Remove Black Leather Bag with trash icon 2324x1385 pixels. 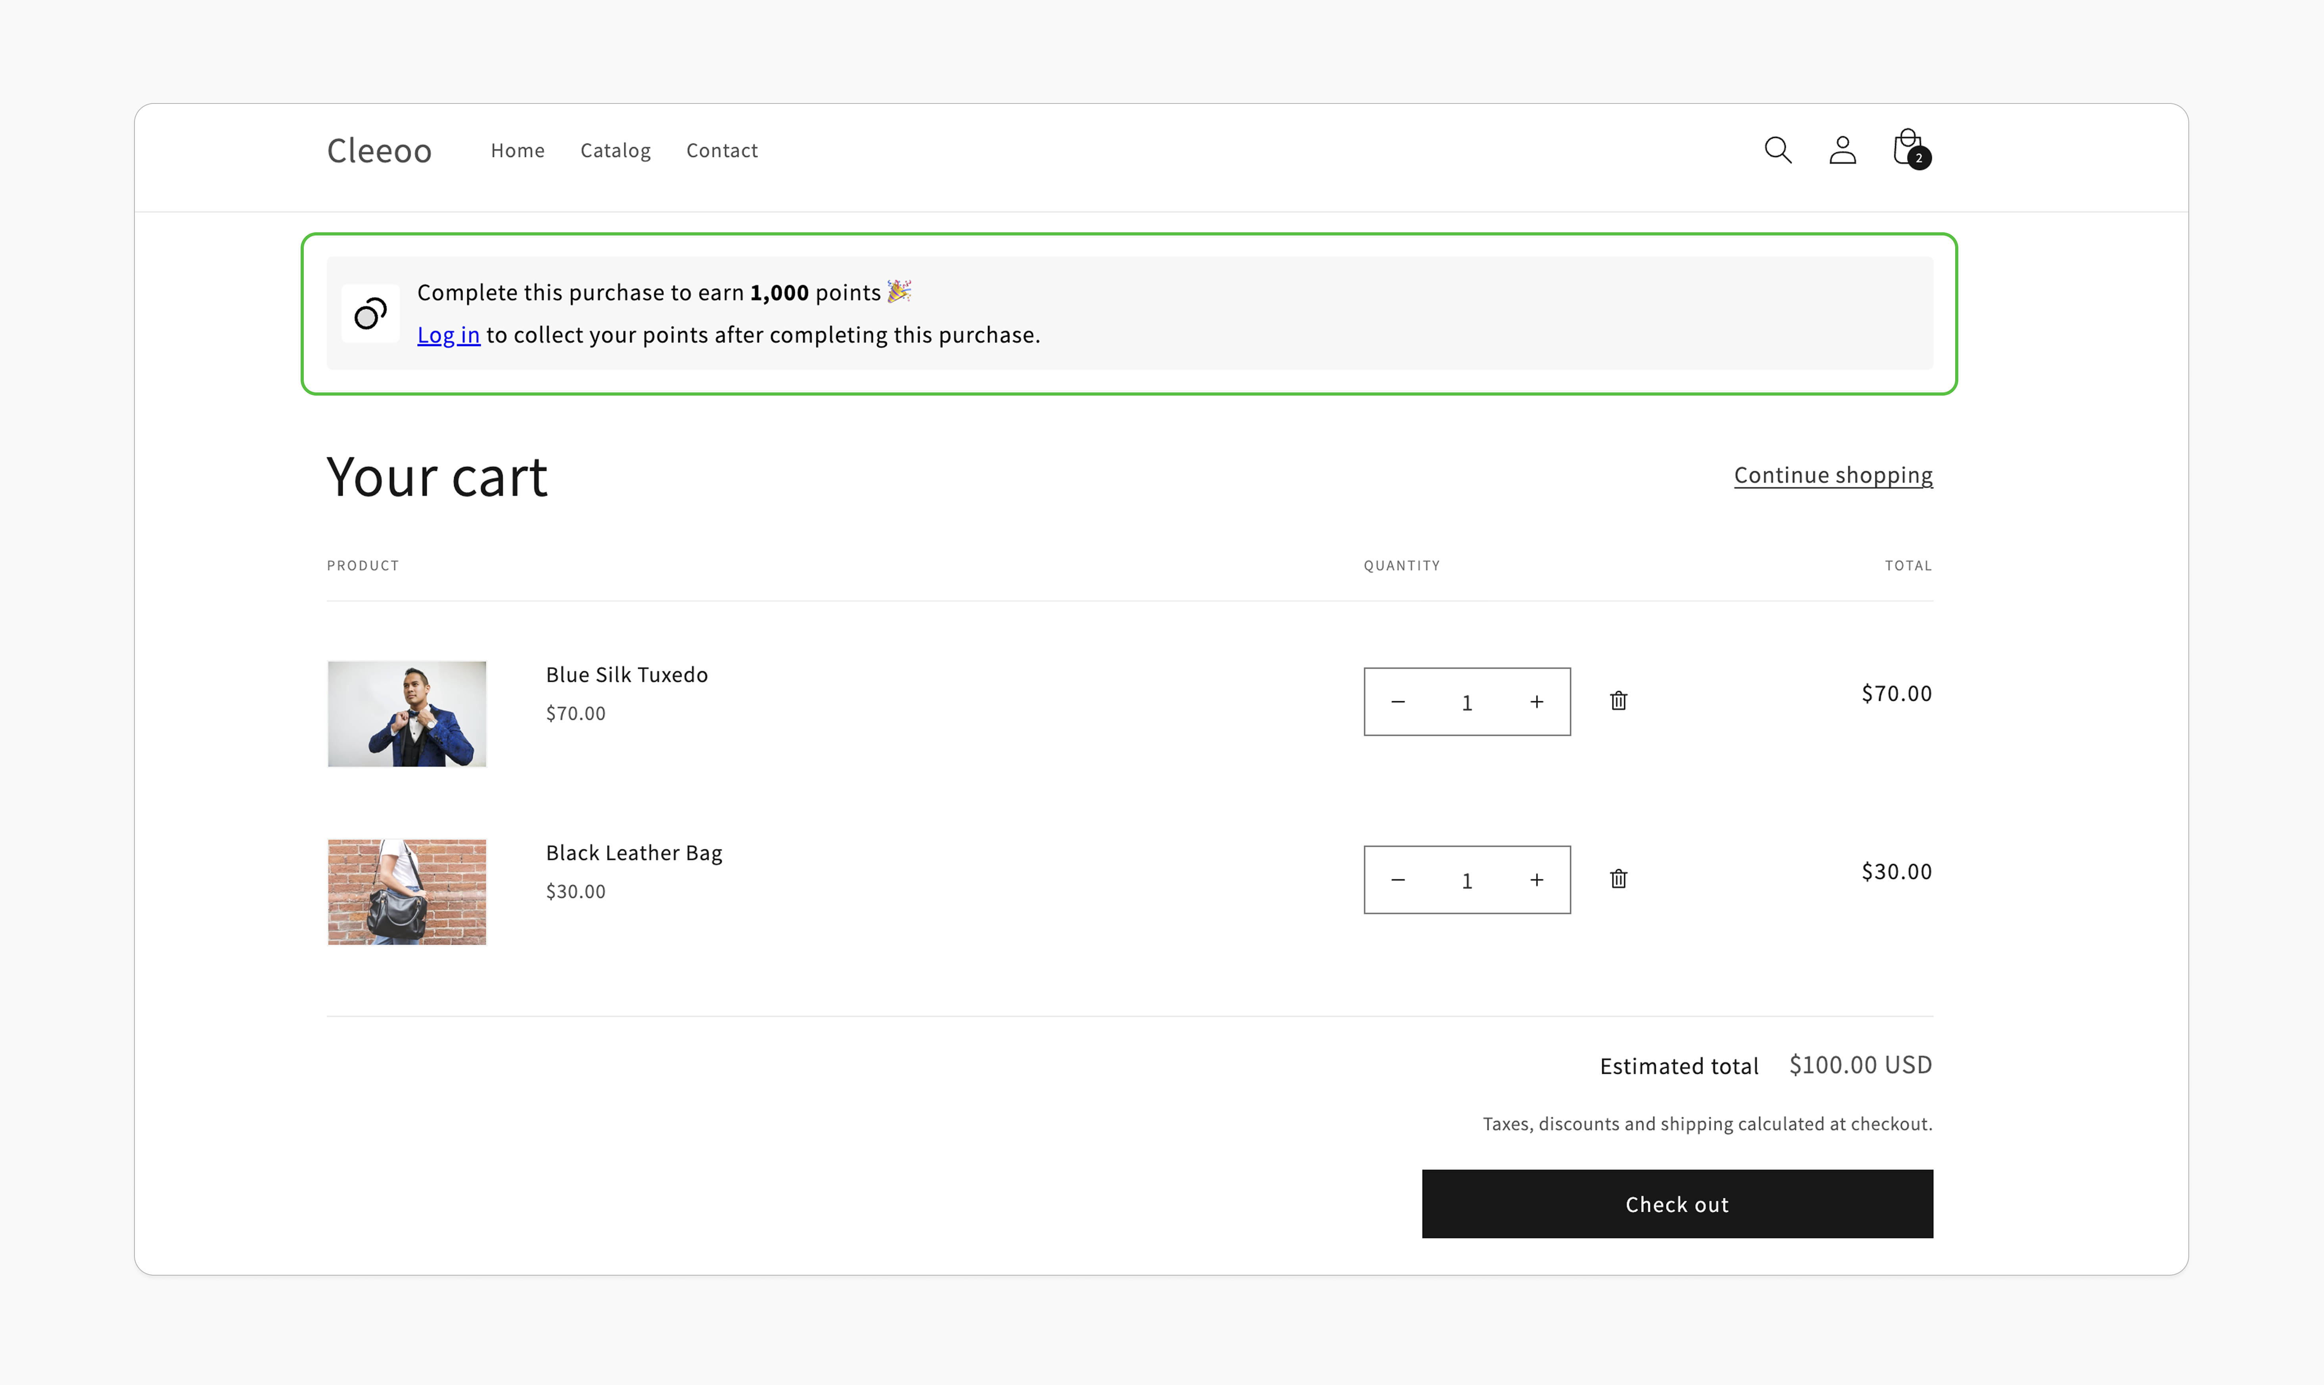(1619, 878)
